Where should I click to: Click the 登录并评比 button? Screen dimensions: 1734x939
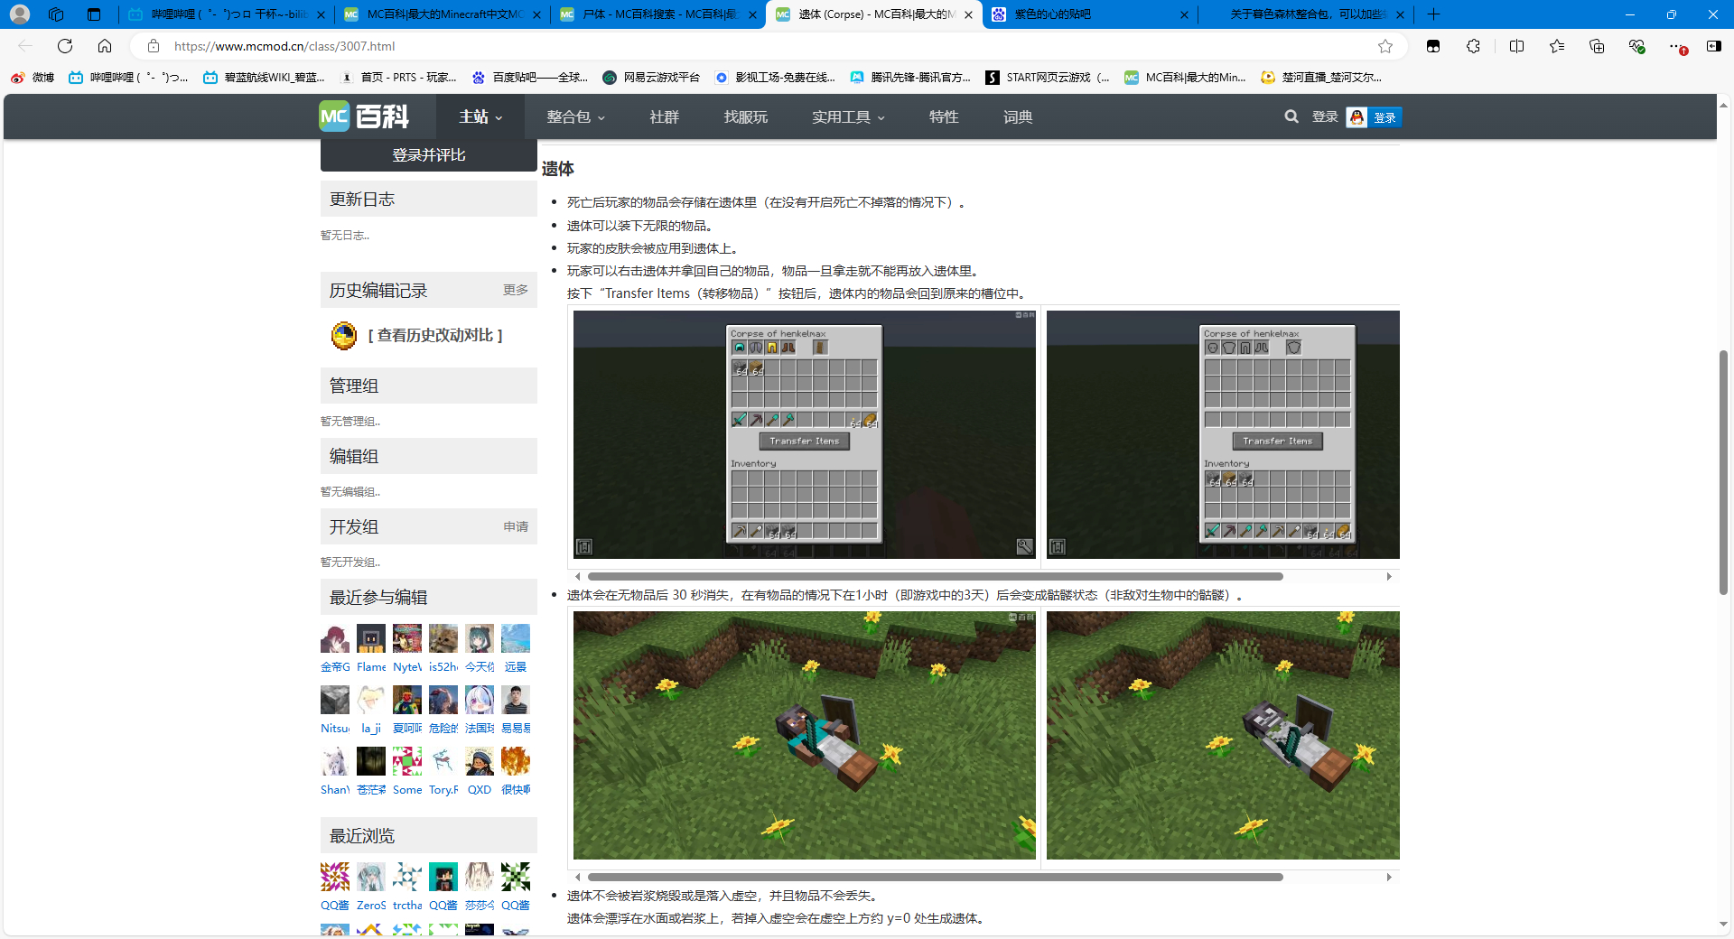tap(429, 155)
